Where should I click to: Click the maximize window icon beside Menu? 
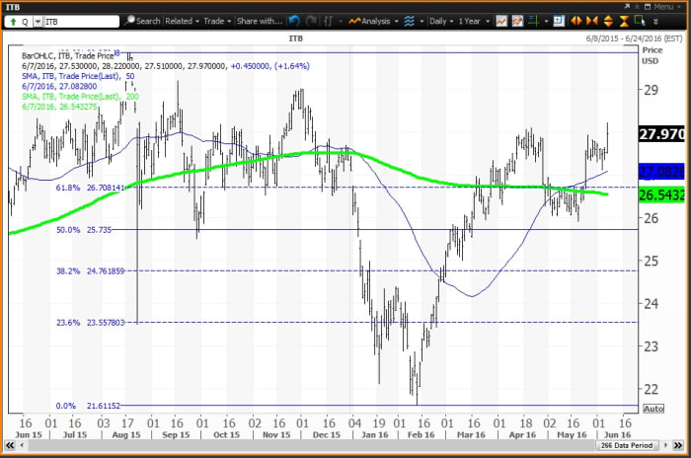click(648, 7)
